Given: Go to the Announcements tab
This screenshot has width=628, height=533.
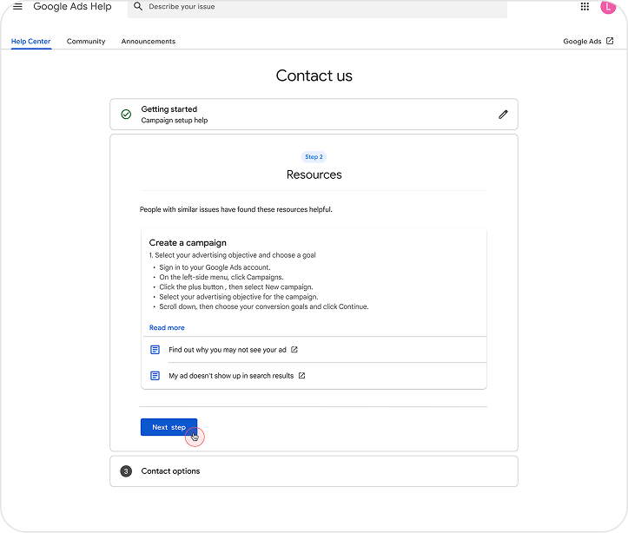Looking at the screenshot, I should coord(149,42).
